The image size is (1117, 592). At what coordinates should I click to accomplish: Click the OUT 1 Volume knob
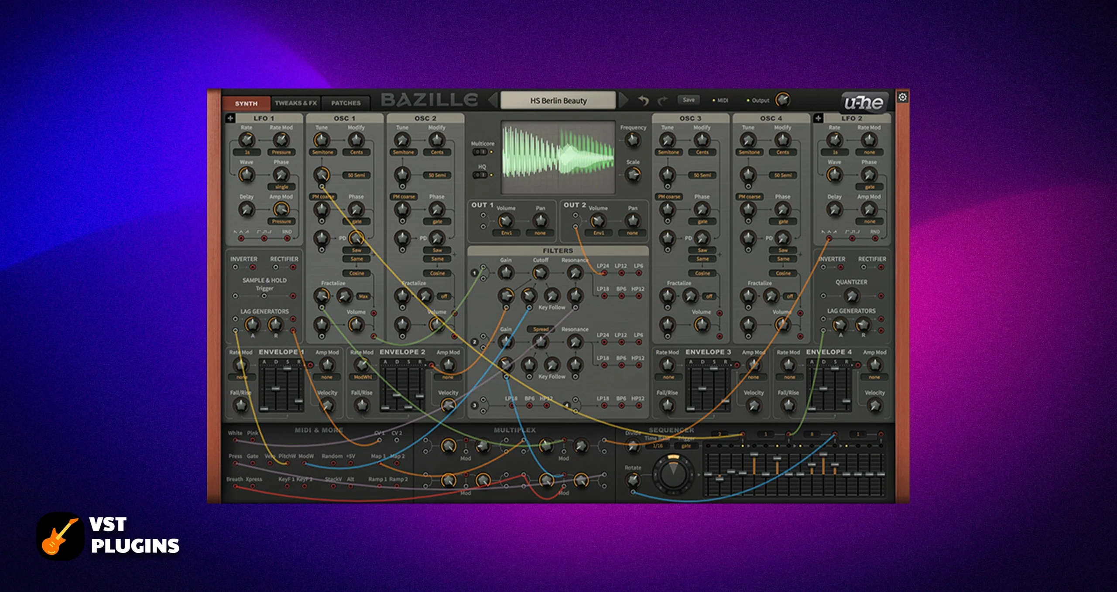[506, 221]
